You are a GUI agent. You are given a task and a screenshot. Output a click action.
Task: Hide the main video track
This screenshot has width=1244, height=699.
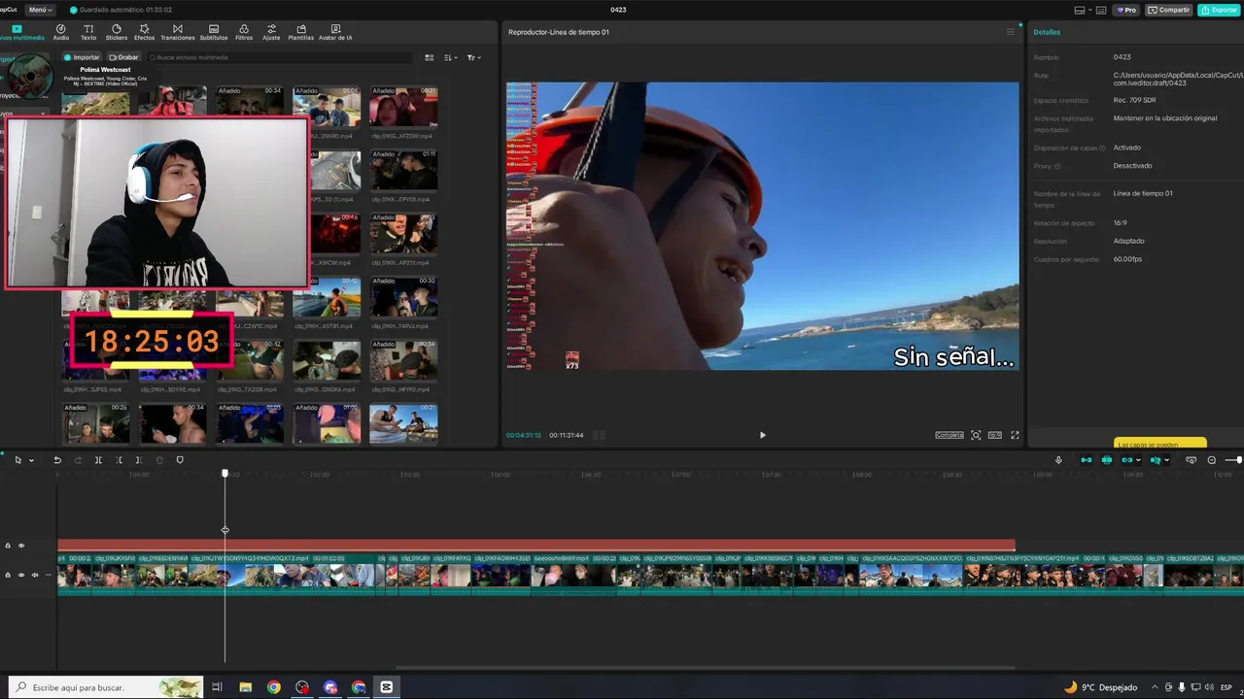[x=21, y=575]
